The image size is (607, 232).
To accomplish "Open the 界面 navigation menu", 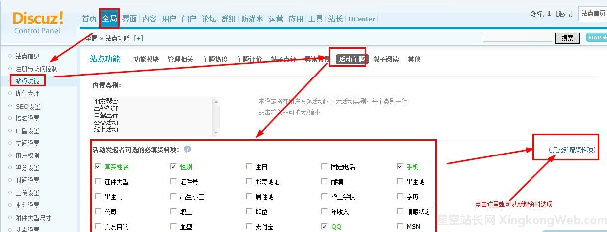I will pyautogui.click(x=129, y=19).
